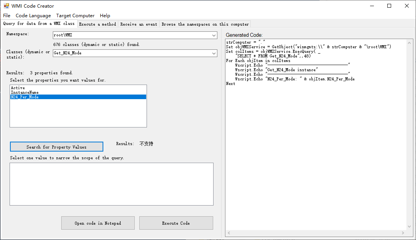
Task: Click the Execute Code button
Action: click(x=176, y=223)
